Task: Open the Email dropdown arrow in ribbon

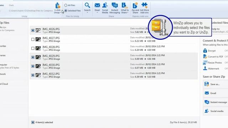Action: [x=97, y=13]
